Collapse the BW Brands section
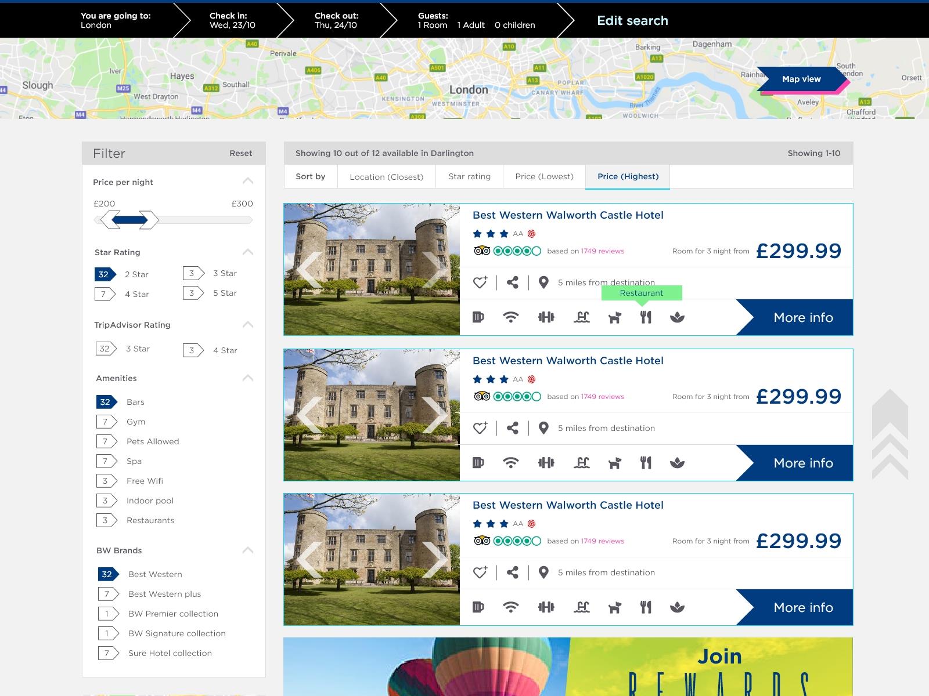 [x=248, y=550]
